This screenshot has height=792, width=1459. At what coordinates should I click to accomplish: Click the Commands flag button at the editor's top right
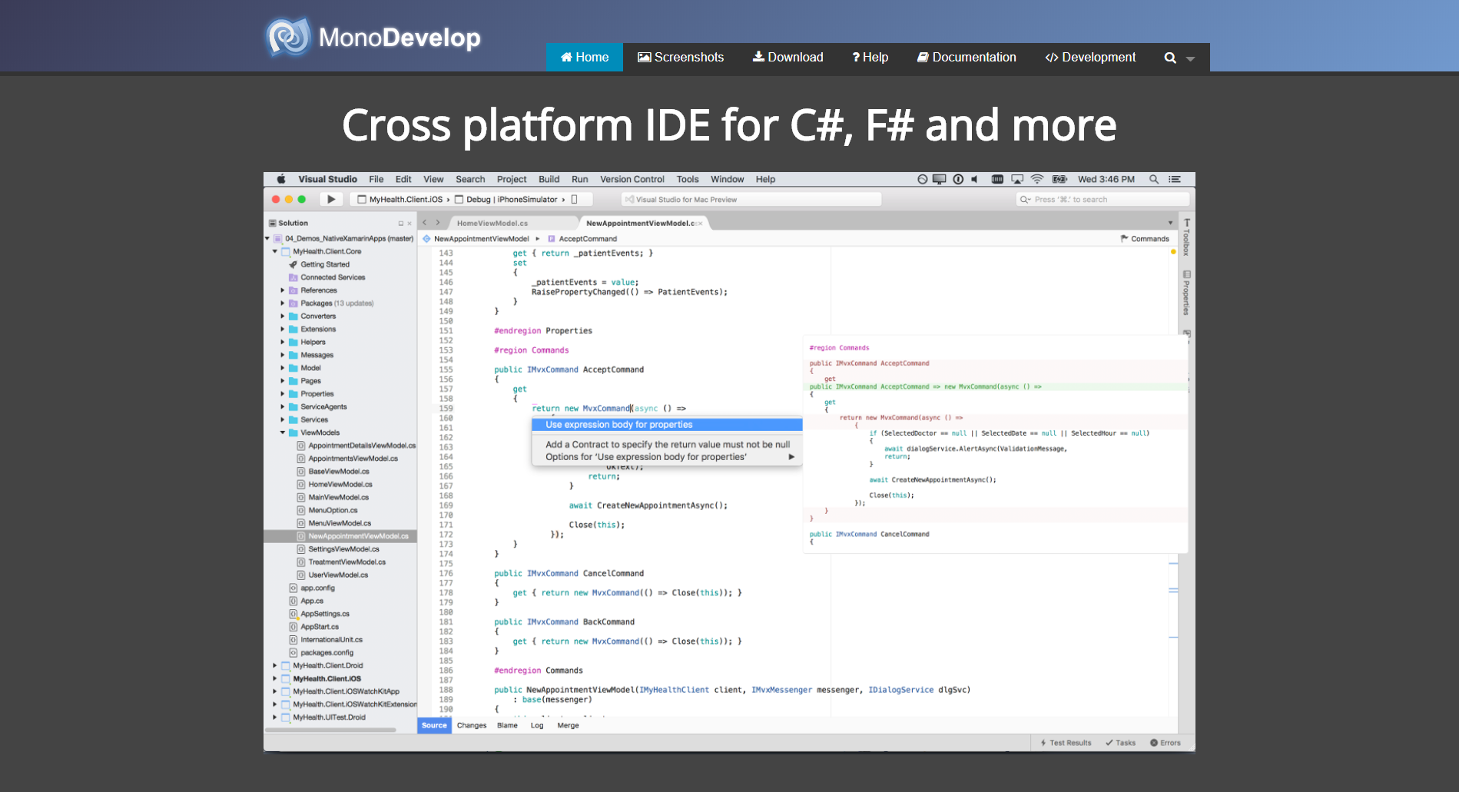[x=1145, y=239]
